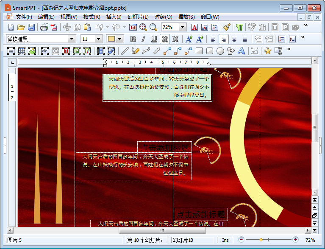
Task: Create a new document icon
Action: (x=11, y=27)
